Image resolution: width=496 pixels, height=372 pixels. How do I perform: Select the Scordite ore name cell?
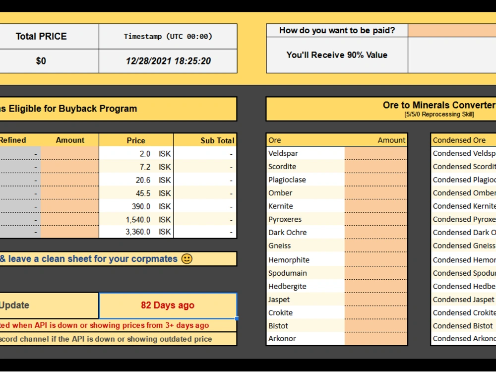click(x=306, y=166)
